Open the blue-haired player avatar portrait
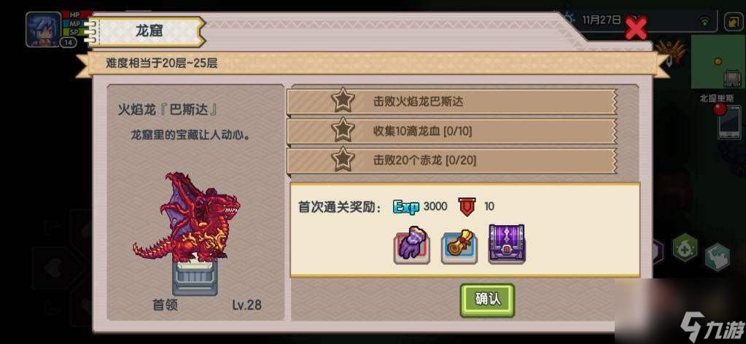Viewport: 746px width, 344px height. coord(43,29)
